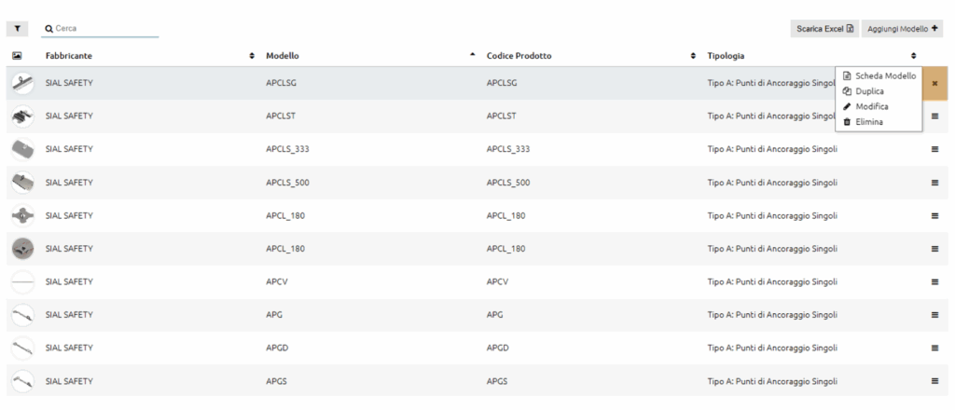Click the image column header icon
955x410 pixels.
(17, 55)
